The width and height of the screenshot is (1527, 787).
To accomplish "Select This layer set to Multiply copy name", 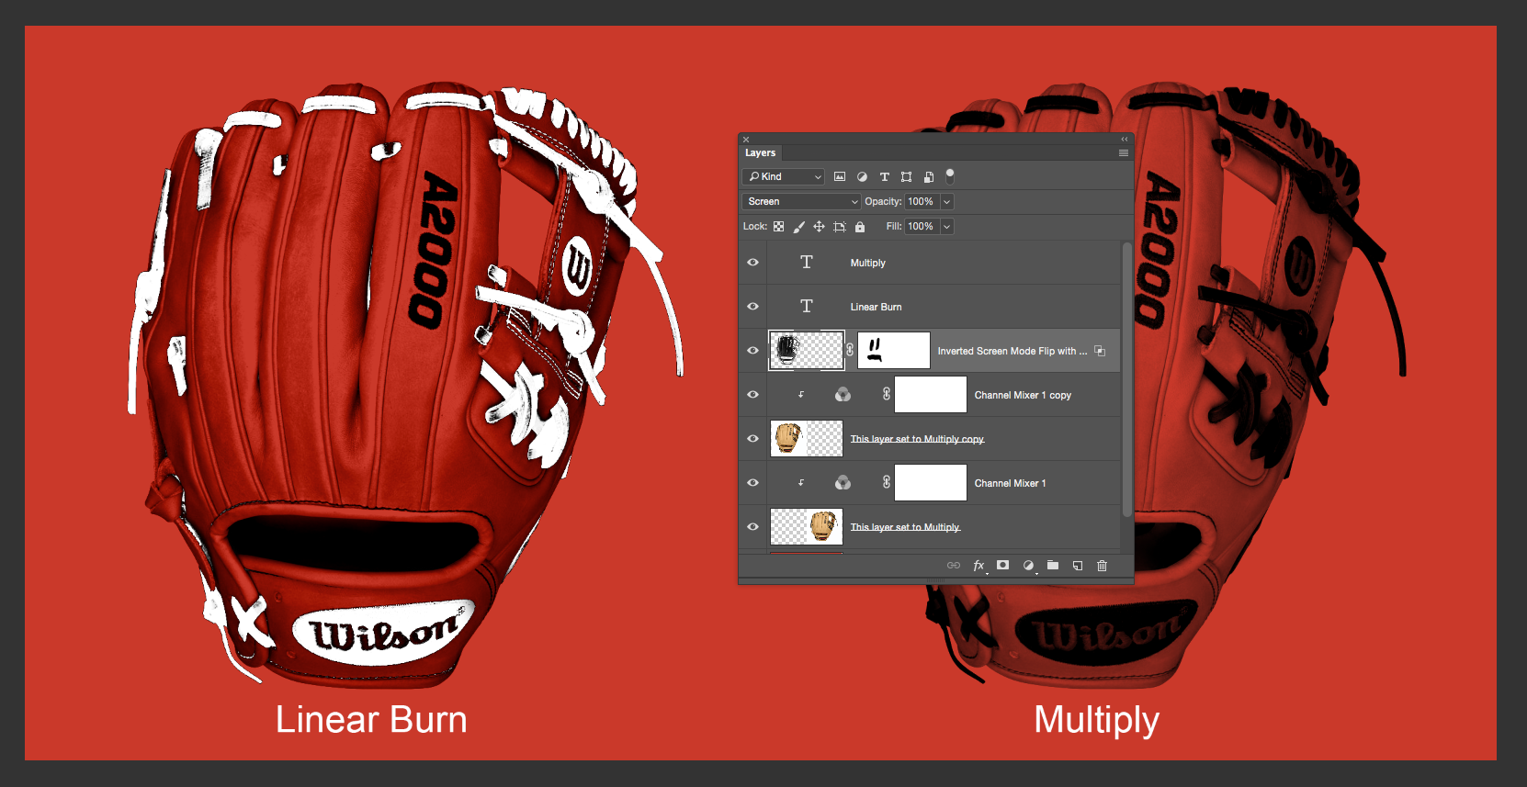I will 917,439.
